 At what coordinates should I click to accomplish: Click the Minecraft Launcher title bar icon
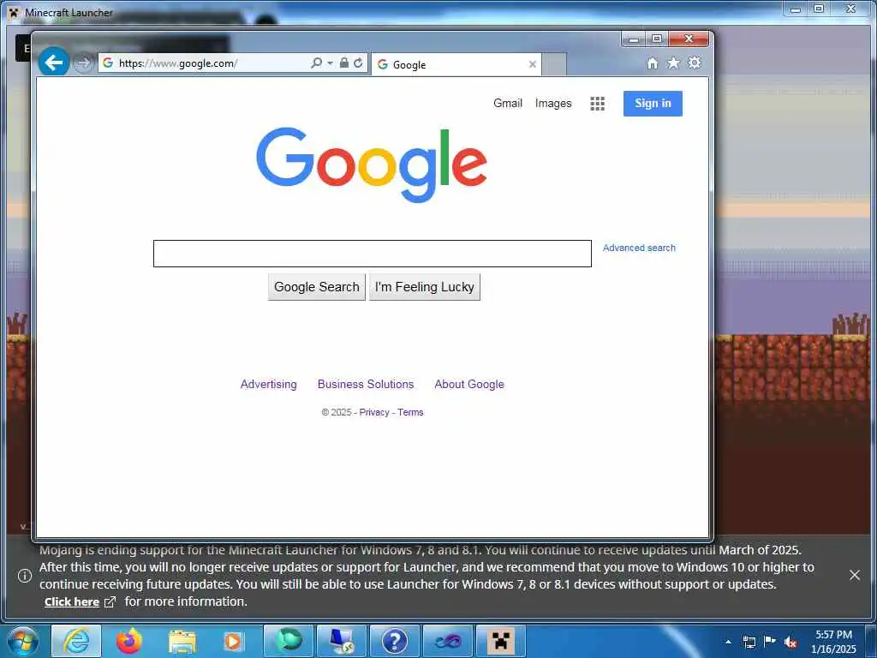(14, 12)
